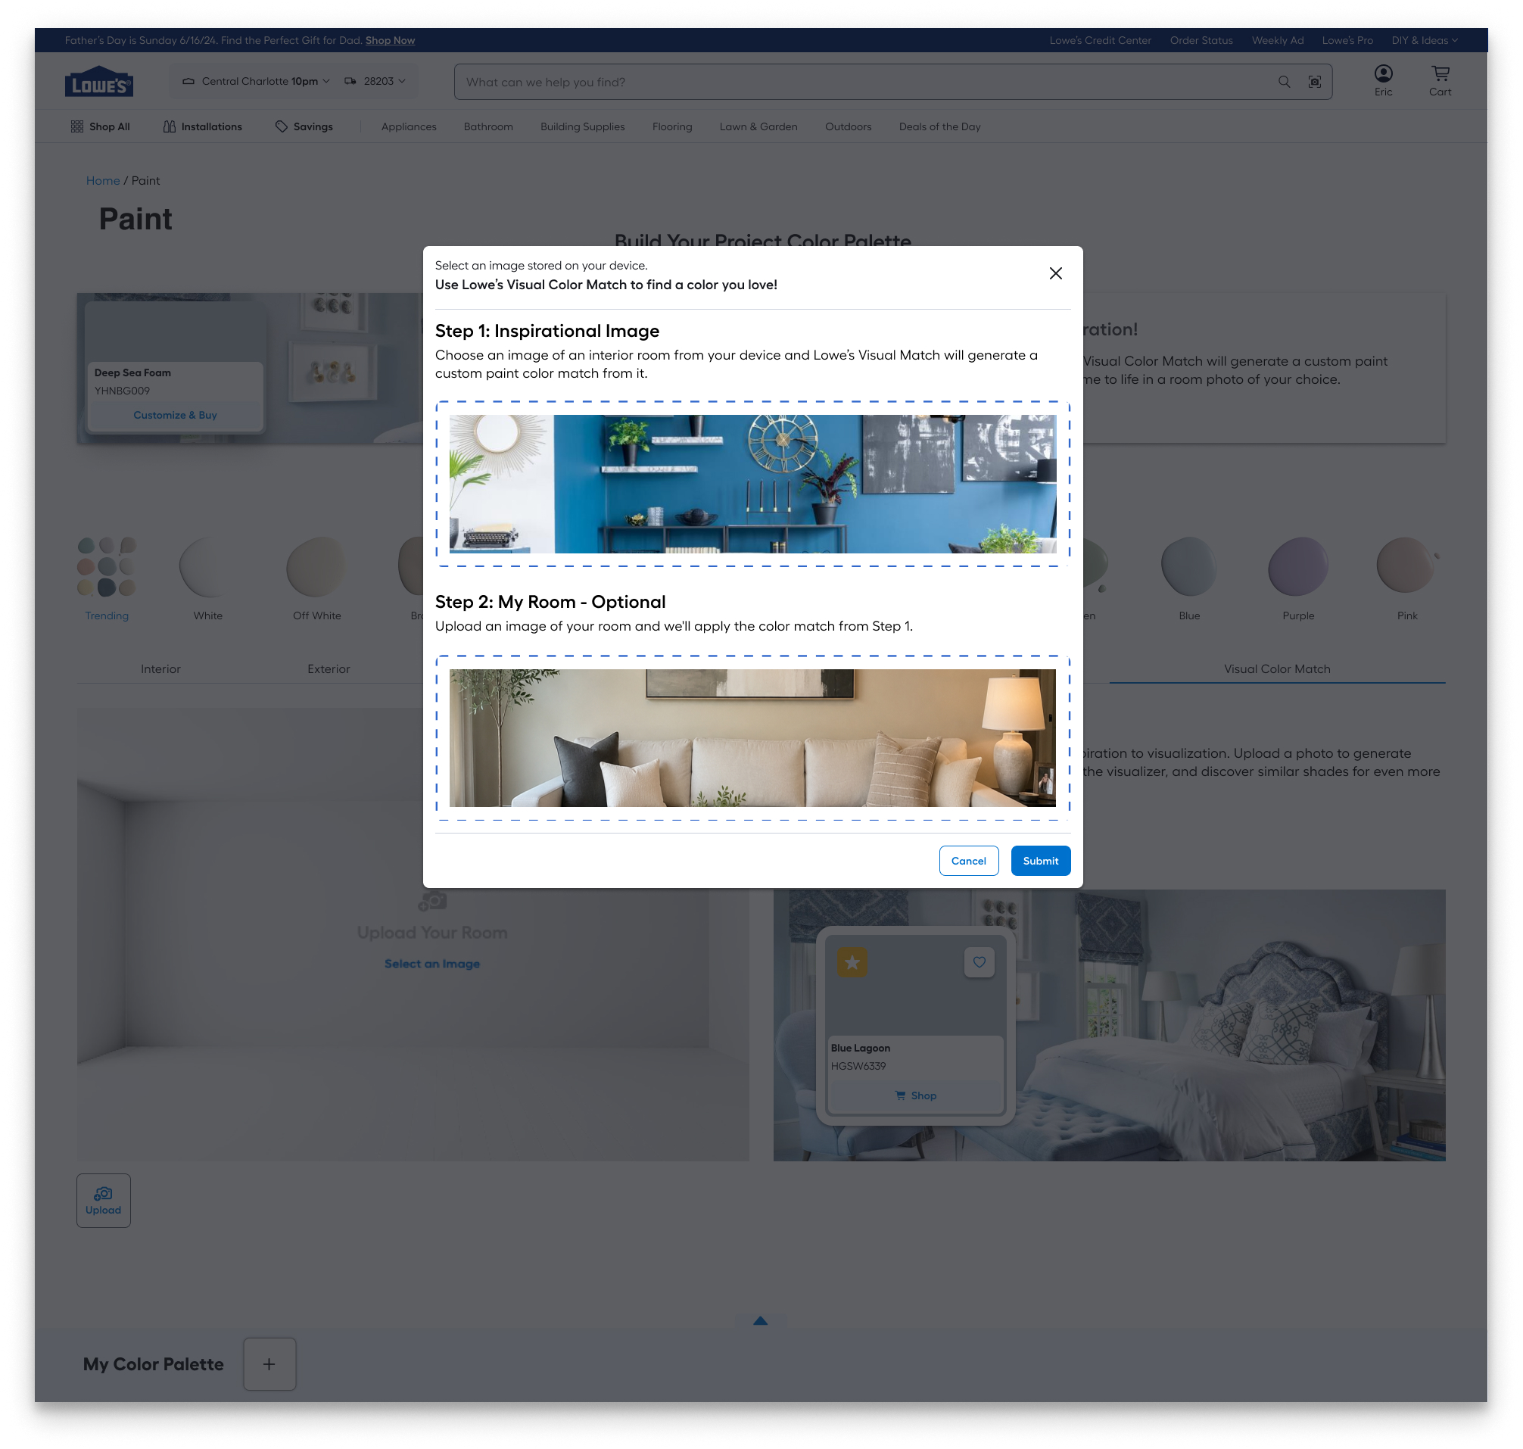Image resolution: width=1523 pixels, height=1449 pixels.
Task: Open the Lawn & Garden menu
Action: pyautogui.click(x=758, y=126)
